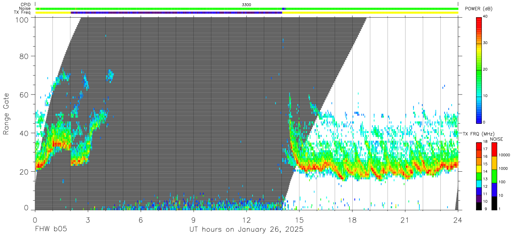Image resolution: width=515 pixels, height=238 pixels.
Task: Click the UT hours on January 26, 2025 title
Action: tap(246, 230)
